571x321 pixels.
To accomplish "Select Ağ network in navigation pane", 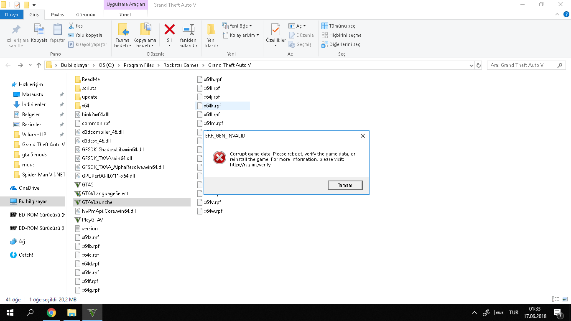I will [x=22, y=242].
